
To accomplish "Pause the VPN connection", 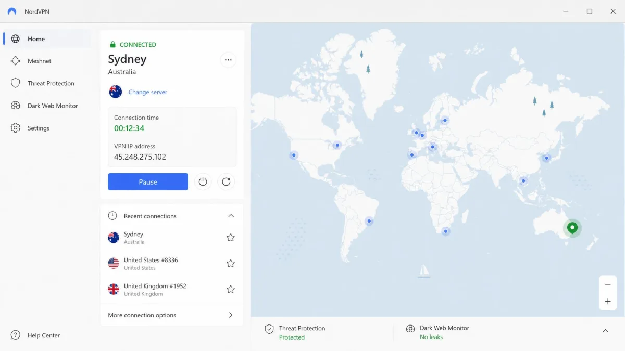I will coord(148,182).
